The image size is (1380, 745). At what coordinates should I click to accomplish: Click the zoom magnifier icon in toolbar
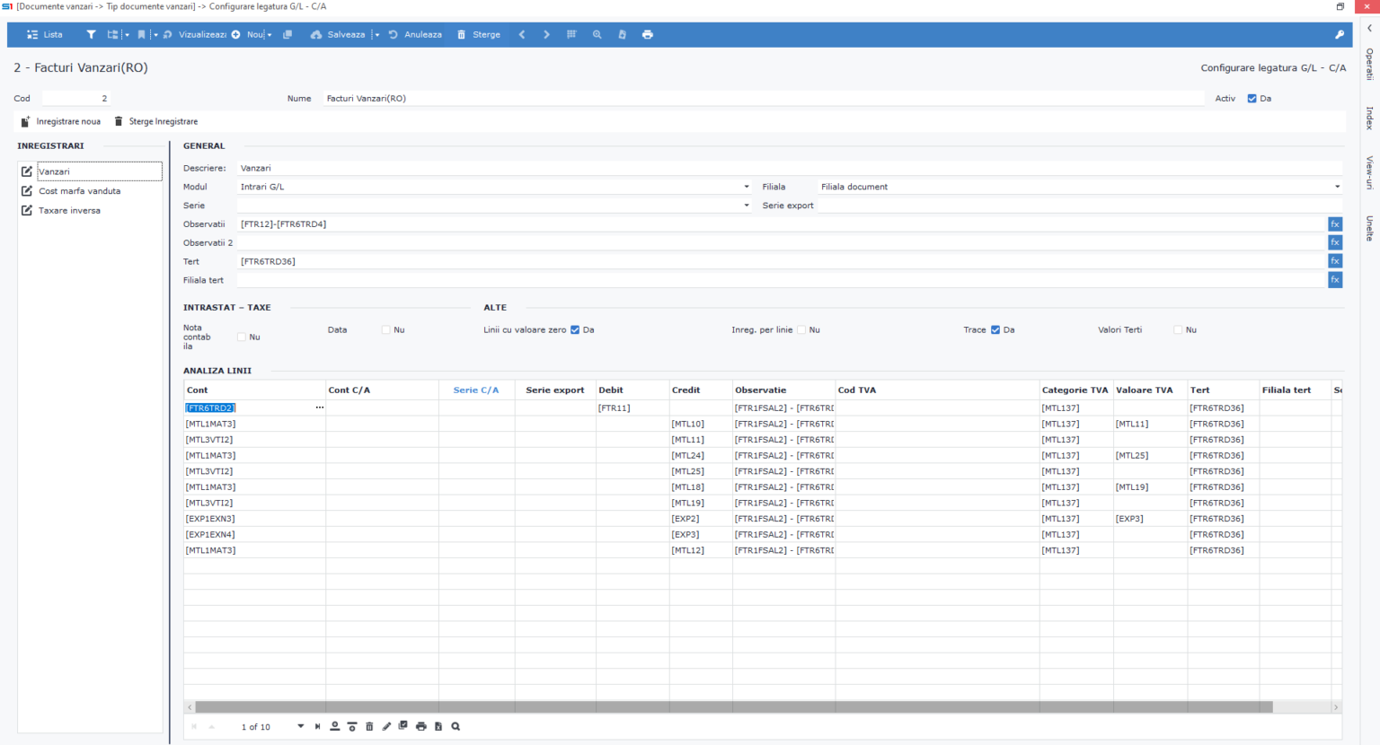click(x=597, y=35)
